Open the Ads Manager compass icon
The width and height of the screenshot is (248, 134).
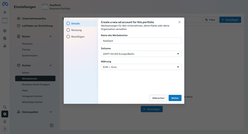point(5,31)
